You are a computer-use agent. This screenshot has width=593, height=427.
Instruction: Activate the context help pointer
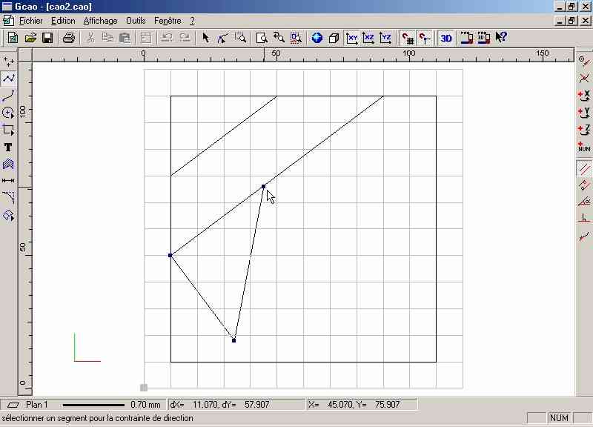tap(501, 38)
